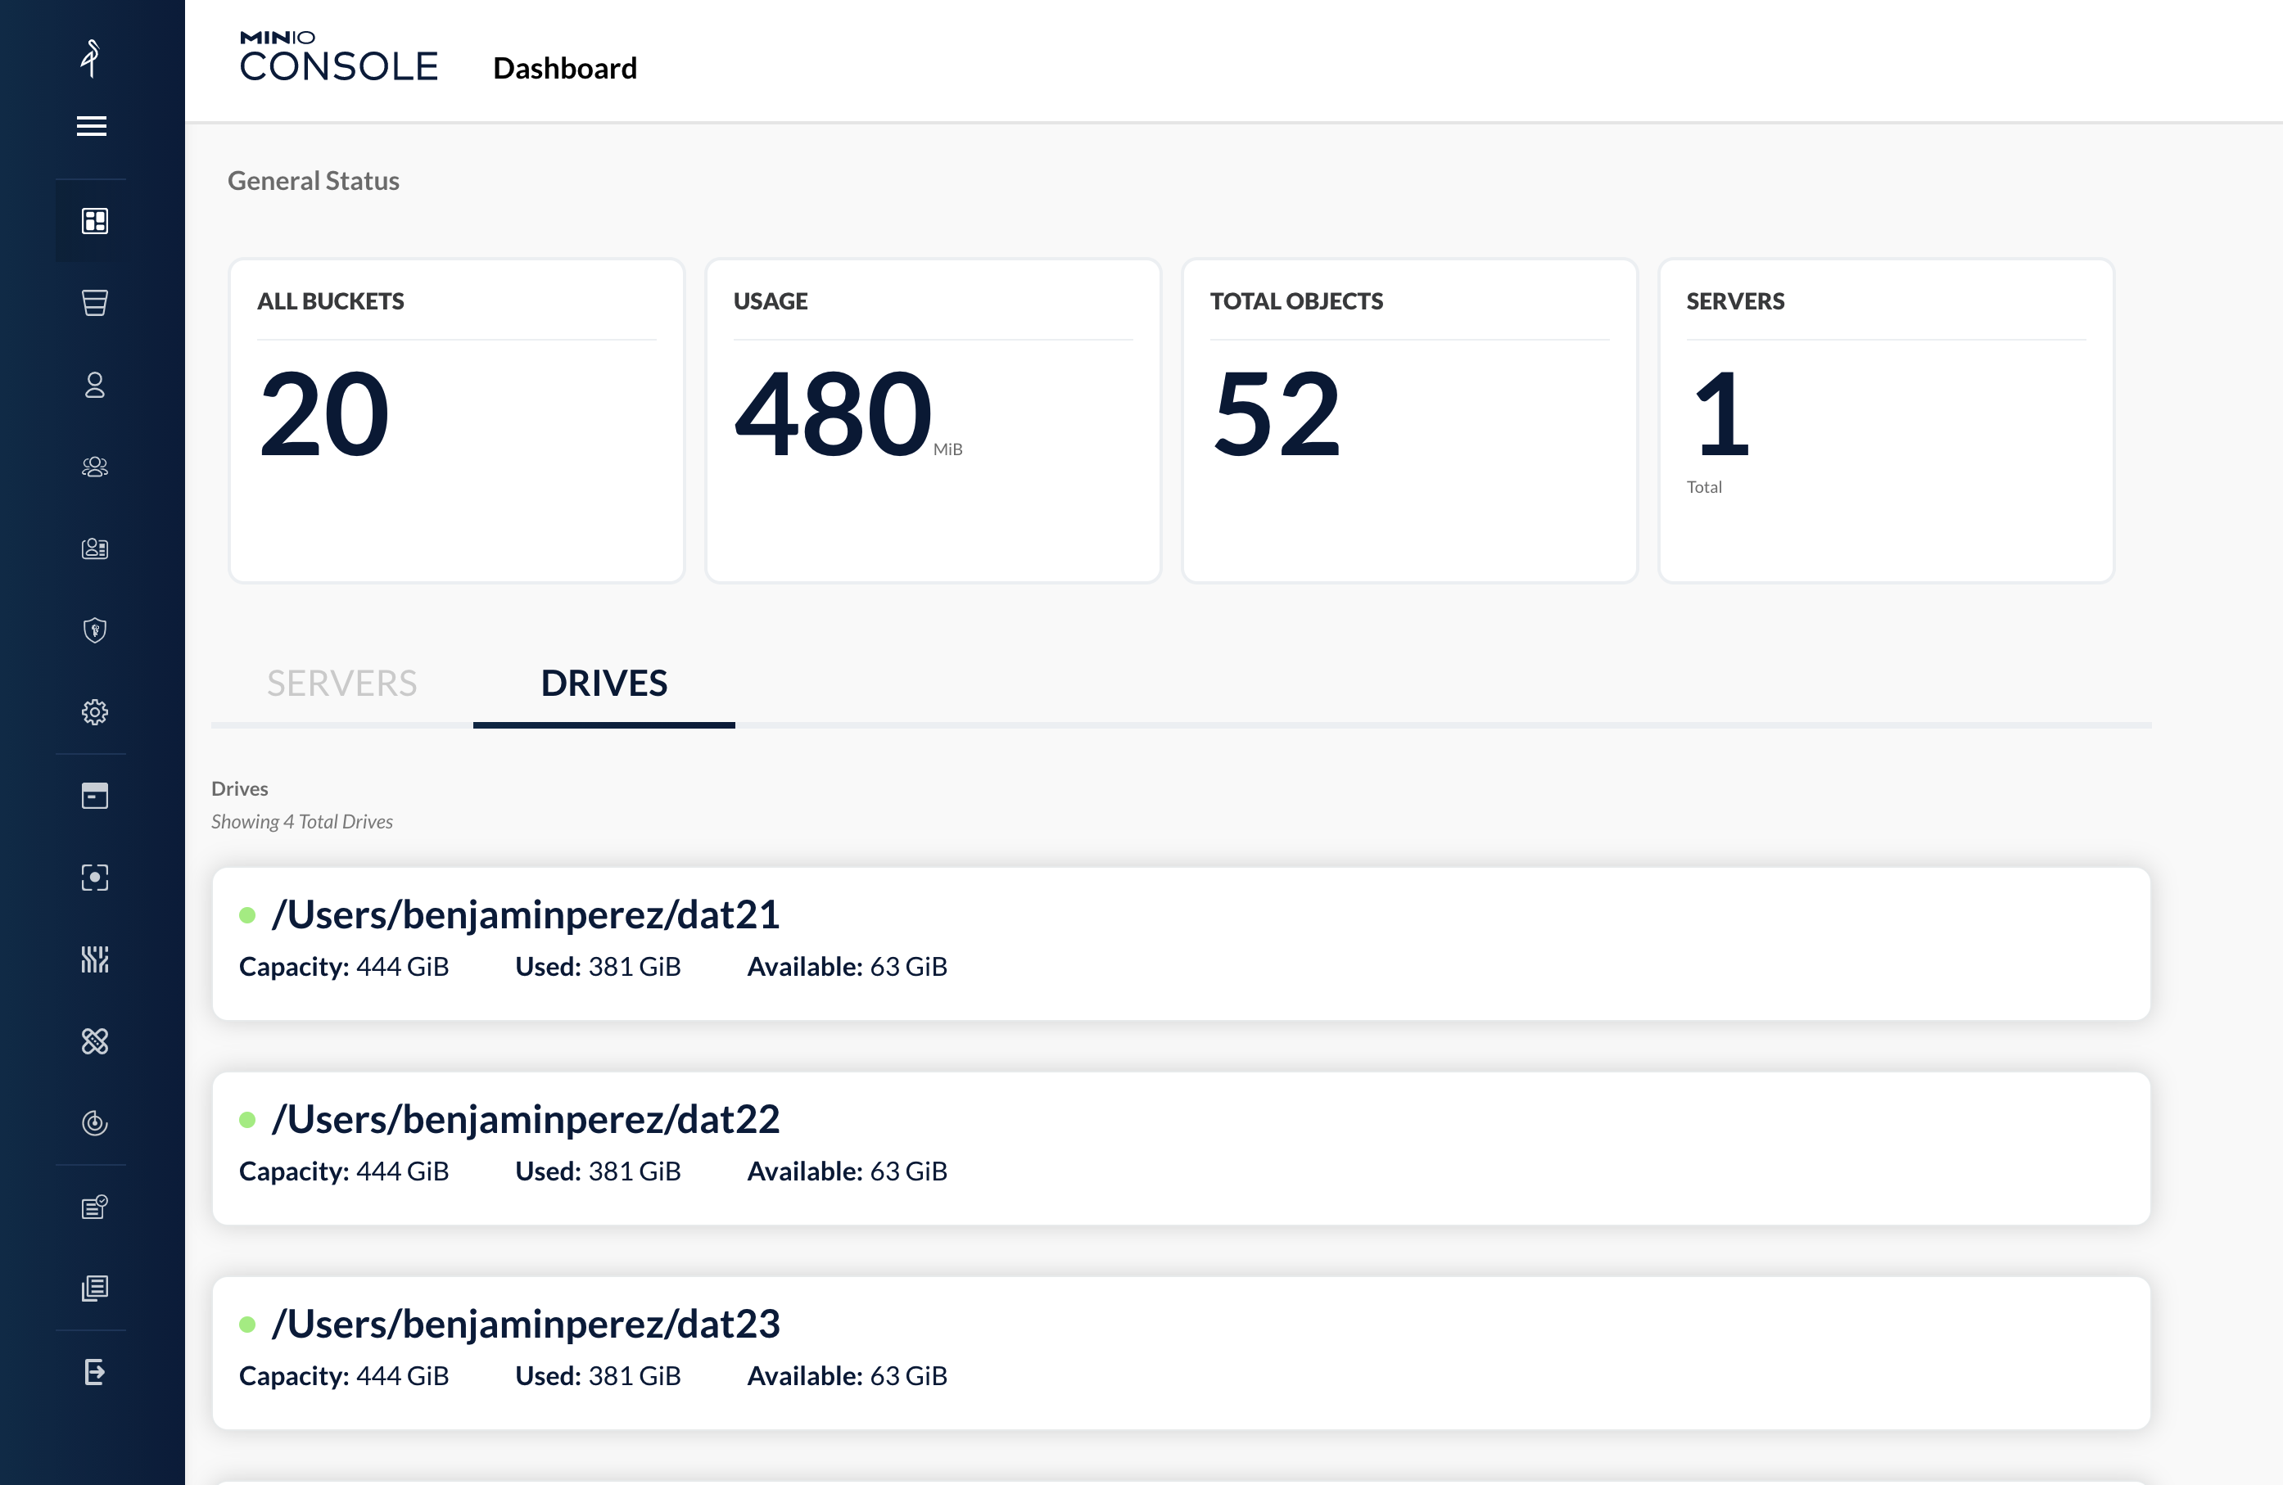Image resolution: width=2283 pixels, height=1485 pixels.
Task: Switch to the SERVERS tab
Action: tap(341, 684)
